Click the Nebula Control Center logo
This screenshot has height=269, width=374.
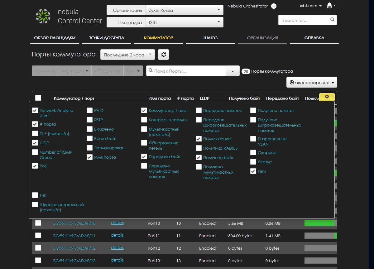pos(43,16)
